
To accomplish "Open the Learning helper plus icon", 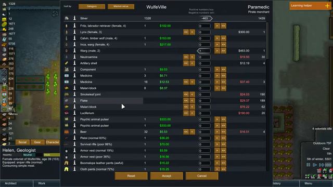I will coord(327,6).
